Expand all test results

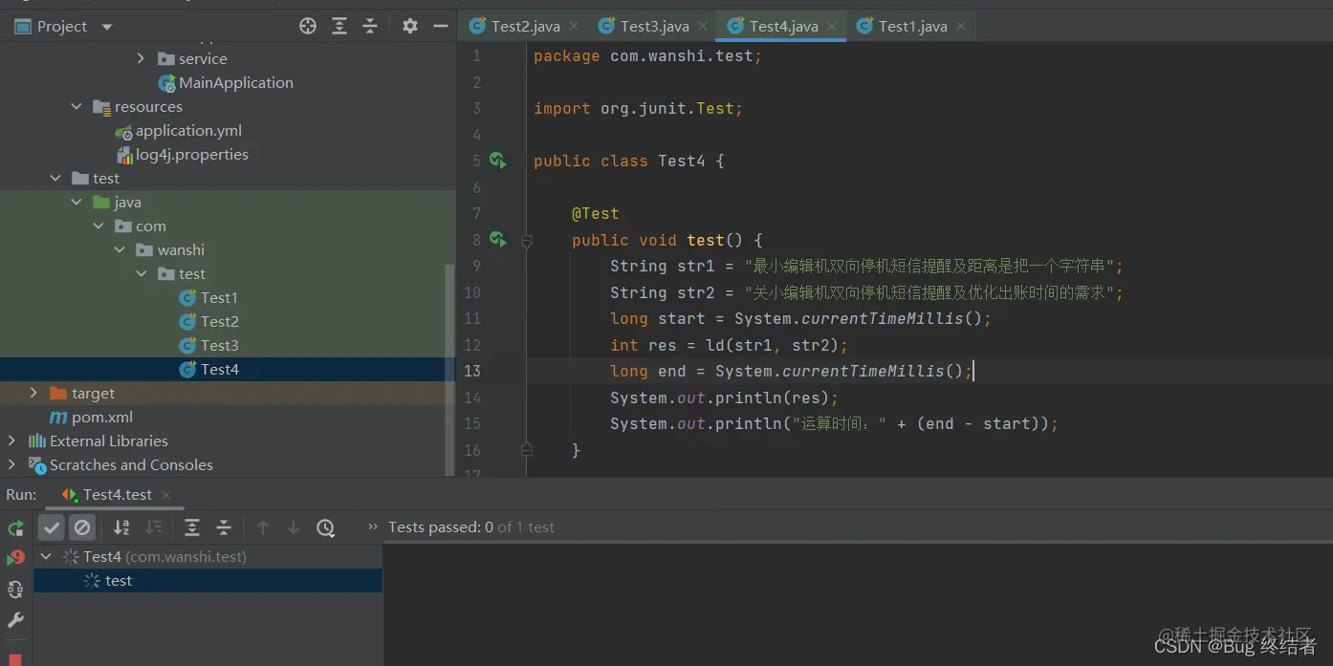tap(192, 527)
